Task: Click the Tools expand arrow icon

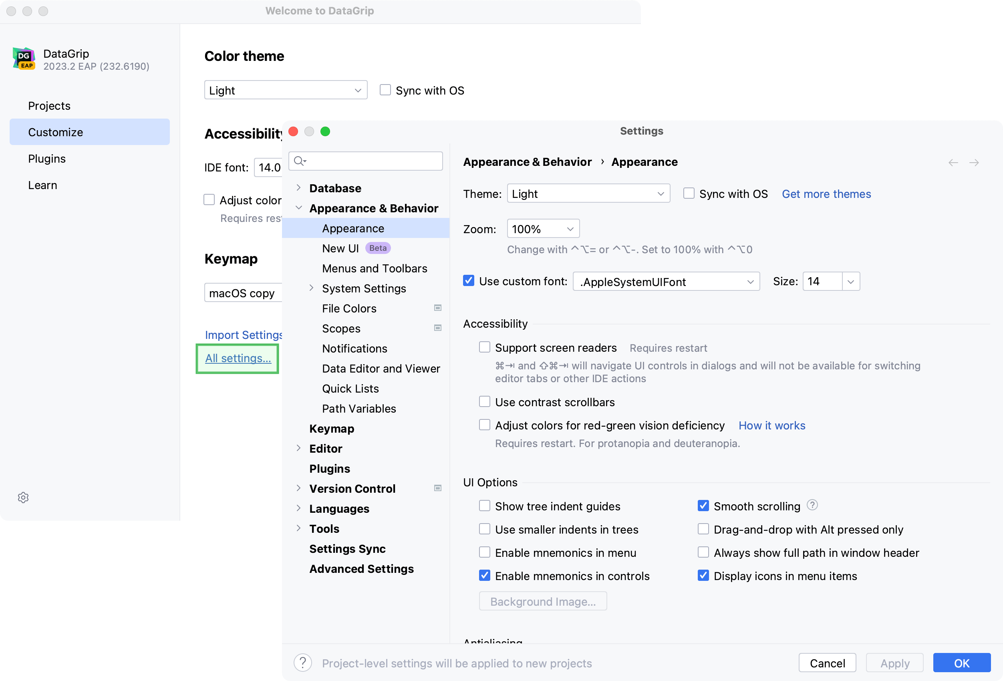Action: 299,528
